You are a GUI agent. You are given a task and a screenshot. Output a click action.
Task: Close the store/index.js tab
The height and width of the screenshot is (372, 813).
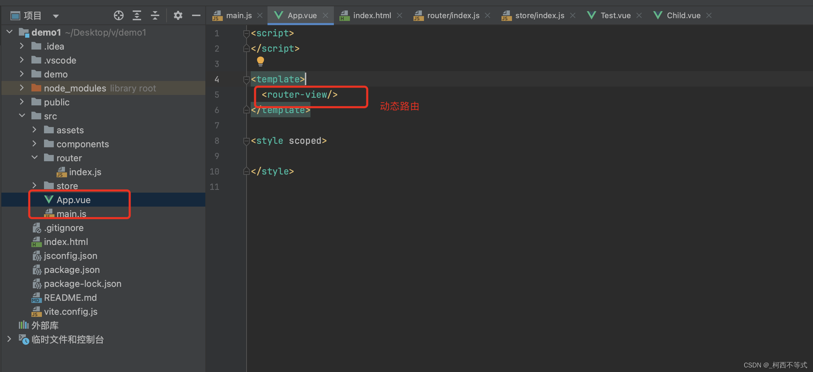point(573,16)
